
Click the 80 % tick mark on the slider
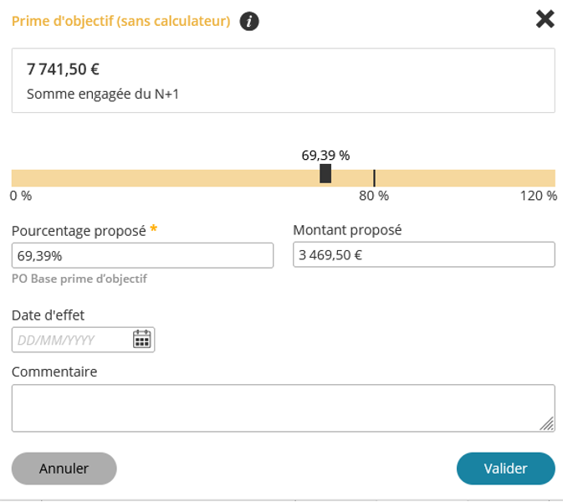pos(374,177)
